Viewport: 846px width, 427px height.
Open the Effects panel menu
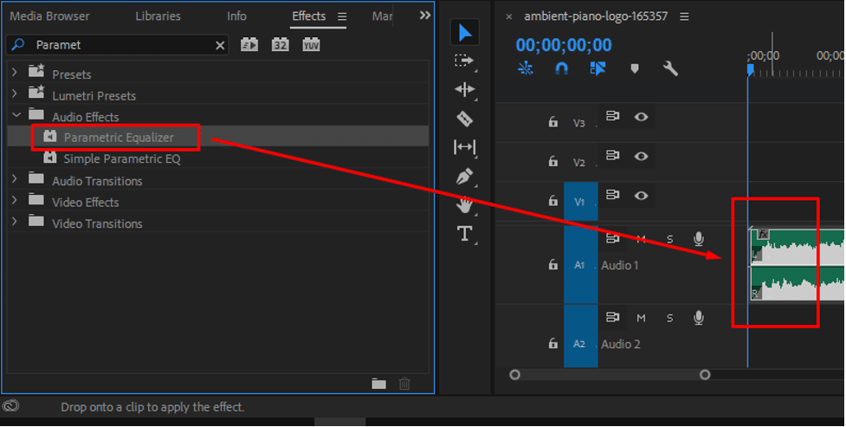point(342,16)
